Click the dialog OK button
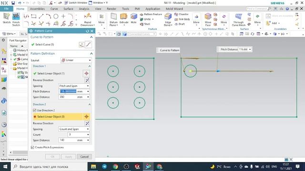Image resolution: width=305 pixels, height=171 pixels. tap(52, 157)
